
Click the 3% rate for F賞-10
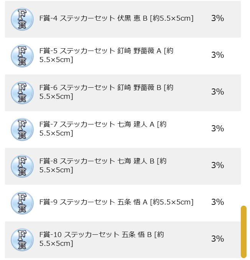(x=218, y=239)
